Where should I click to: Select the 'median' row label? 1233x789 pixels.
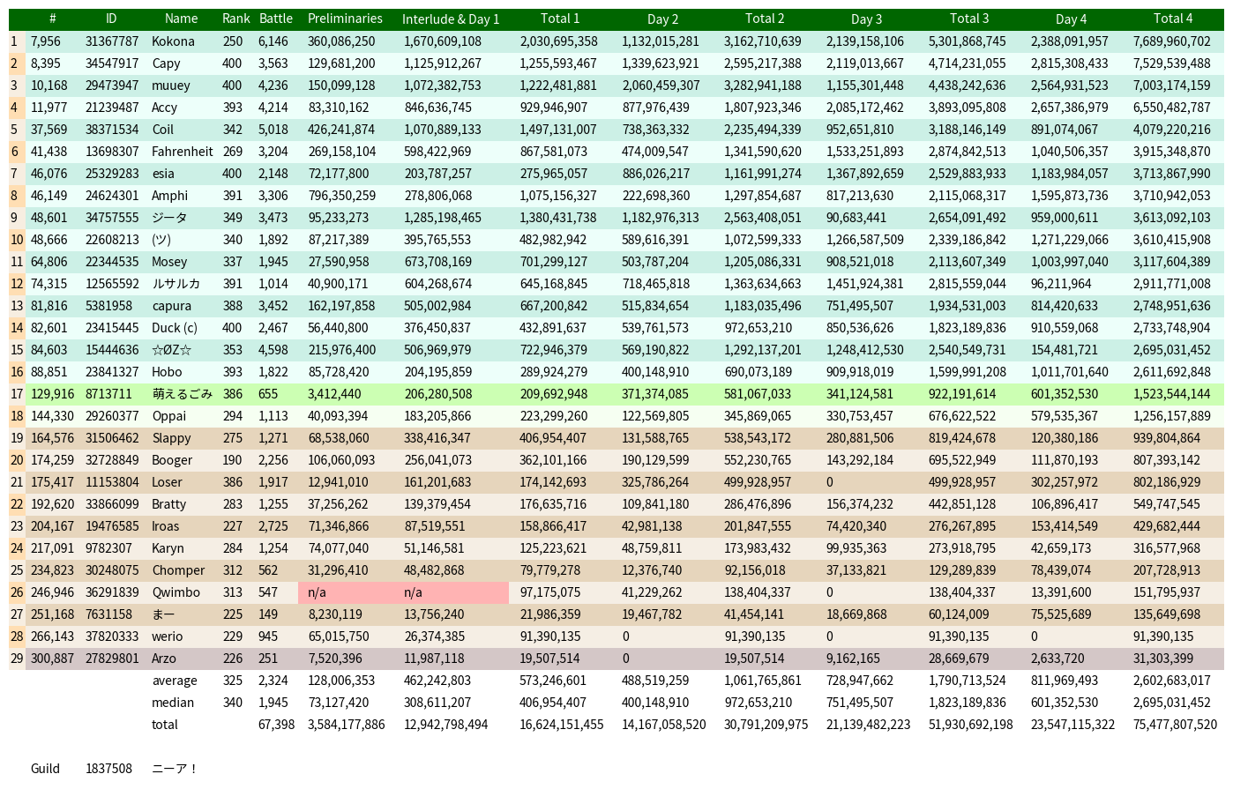pyautogui.click(x=173, y=703)
